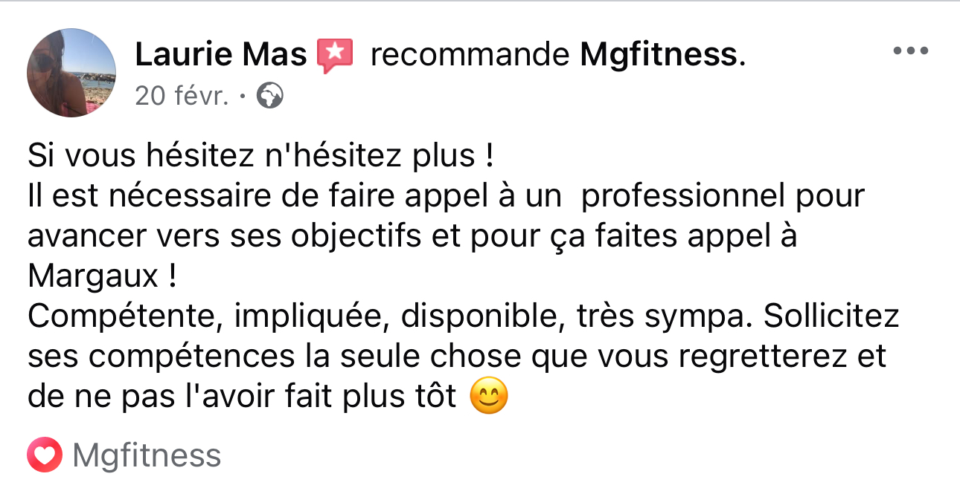Click the smiling face emoji in the post

pos(490,397)
